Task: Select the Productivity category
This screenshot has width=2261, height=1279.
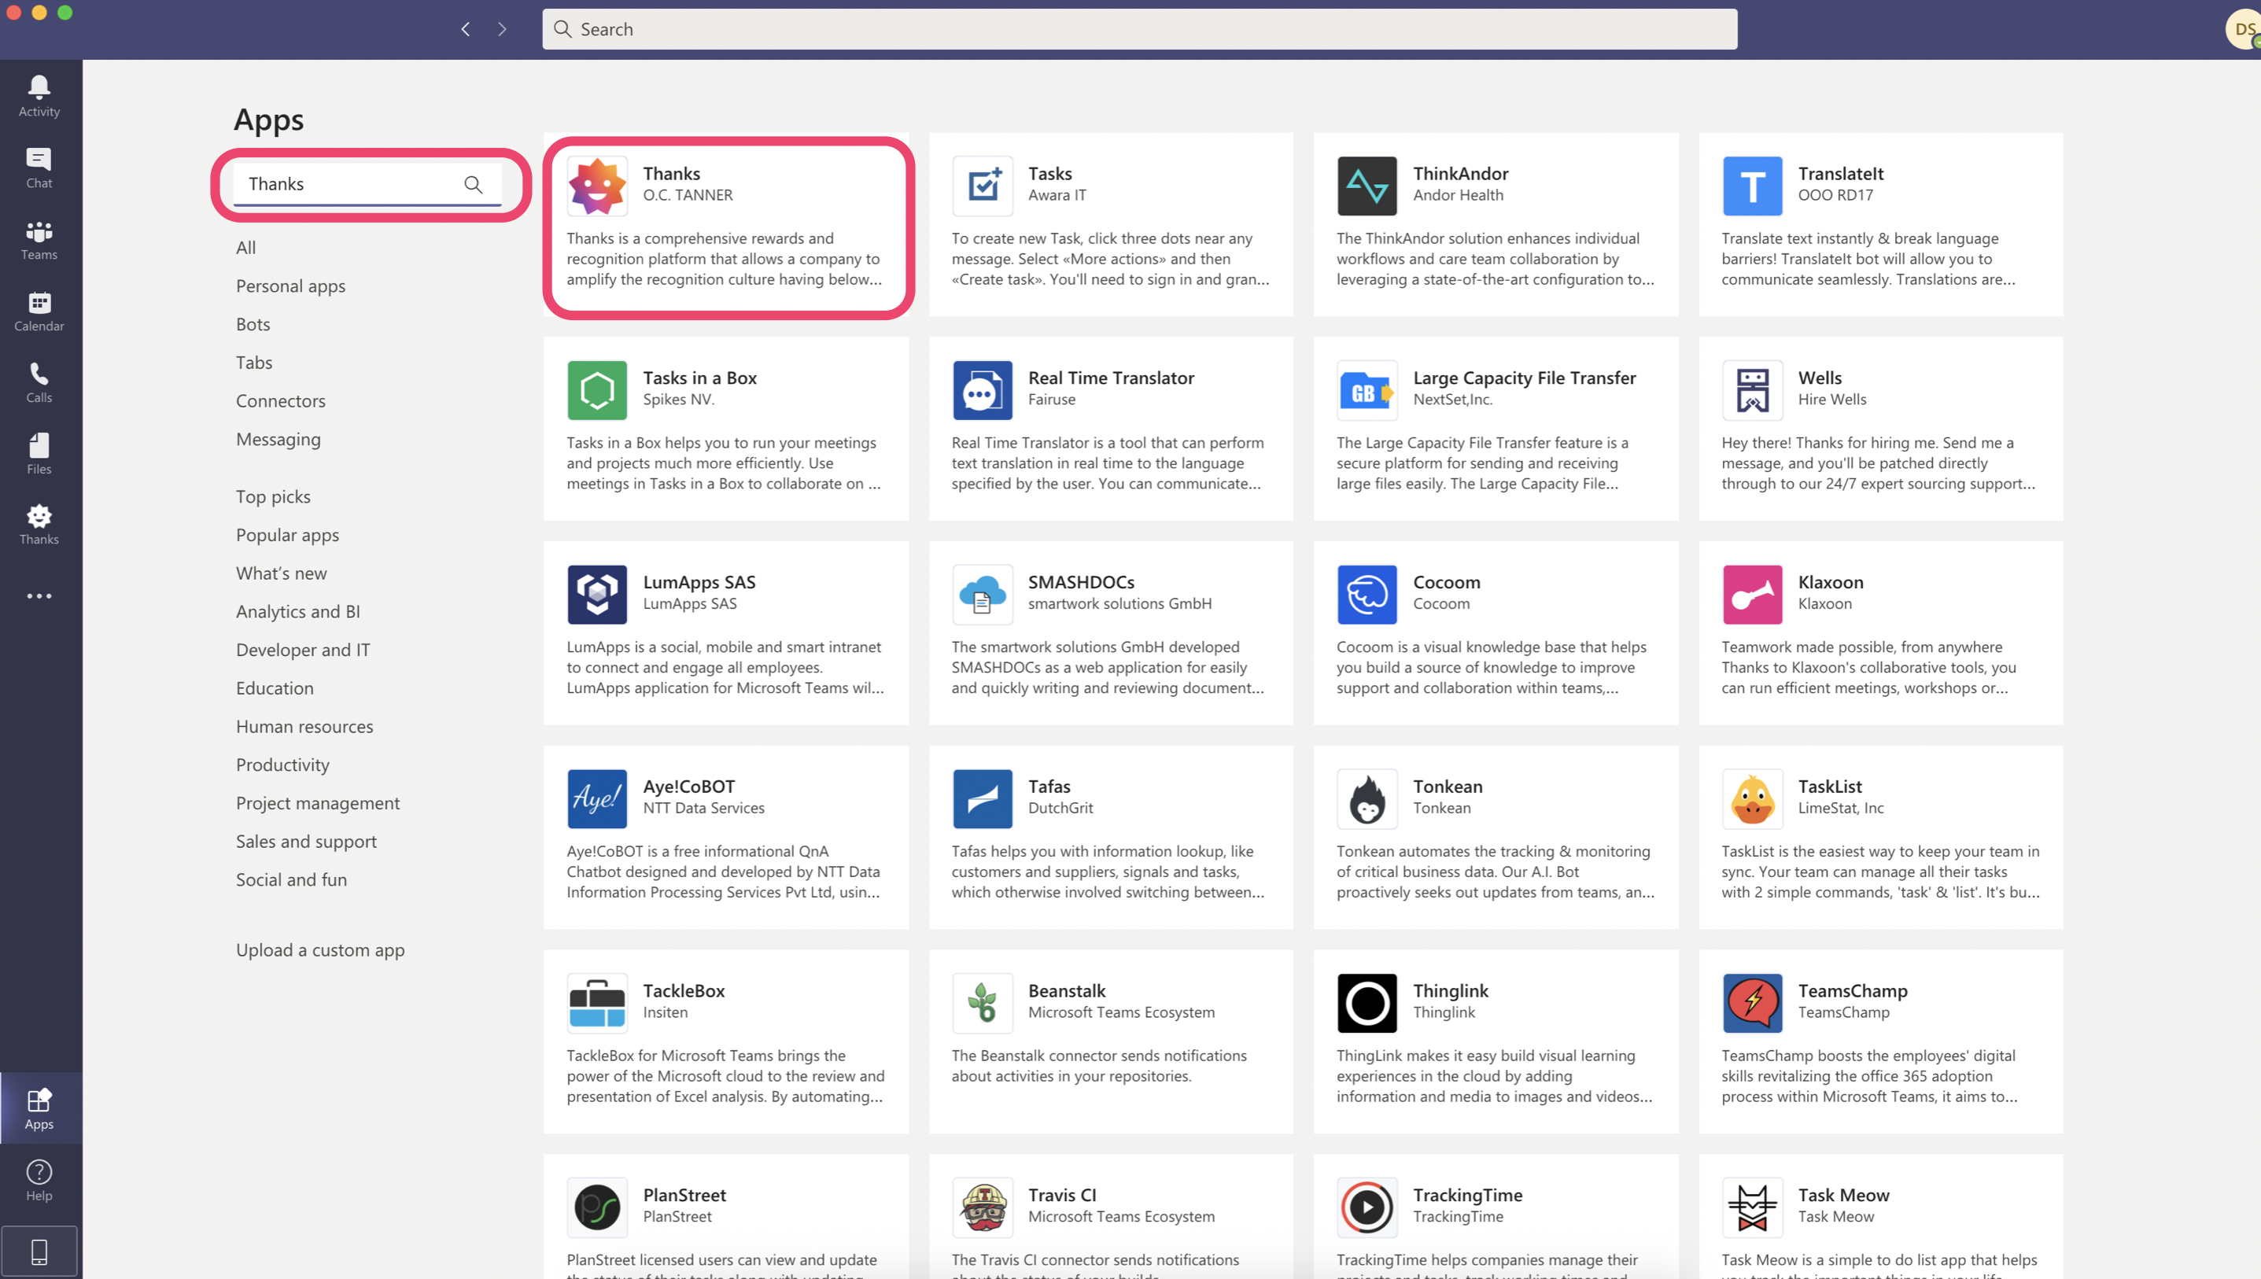Action: click(282, 765)
